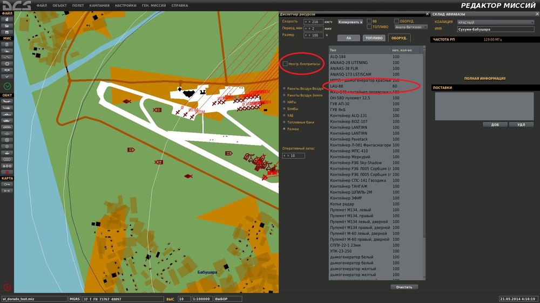Image resolution: width=540 pixels, height=303 pixels.
Task: Select the airplane group tool
Action: 7,101
